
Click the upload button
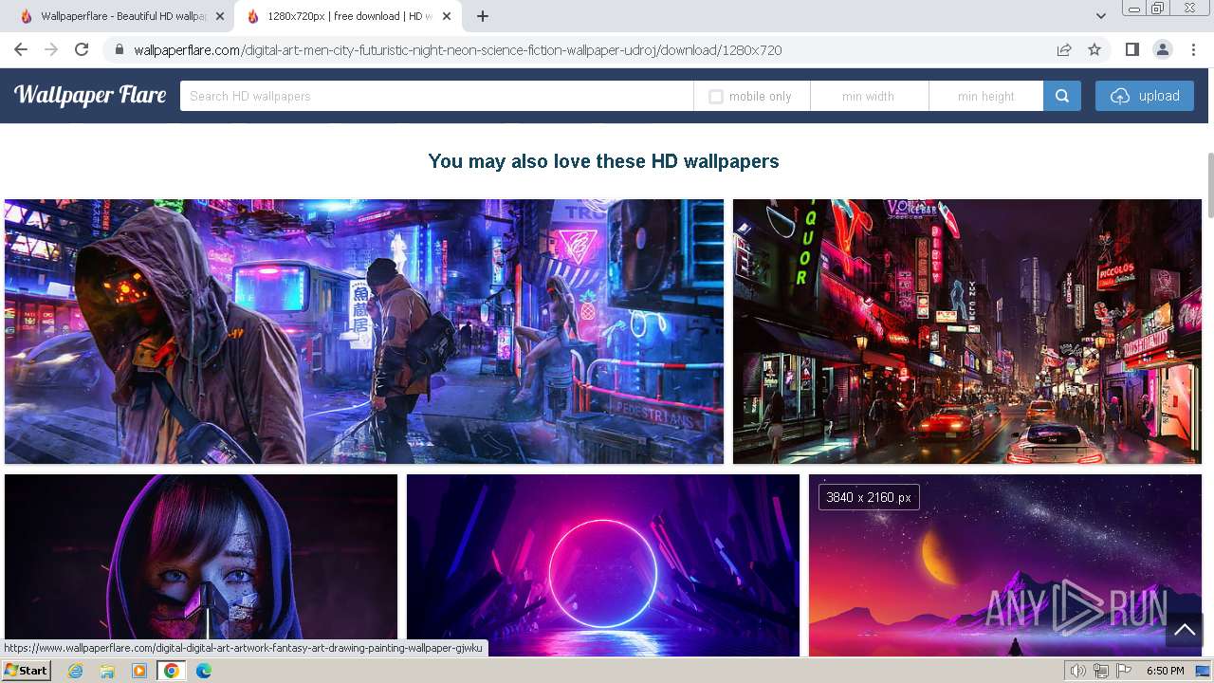pos(1145,96)
